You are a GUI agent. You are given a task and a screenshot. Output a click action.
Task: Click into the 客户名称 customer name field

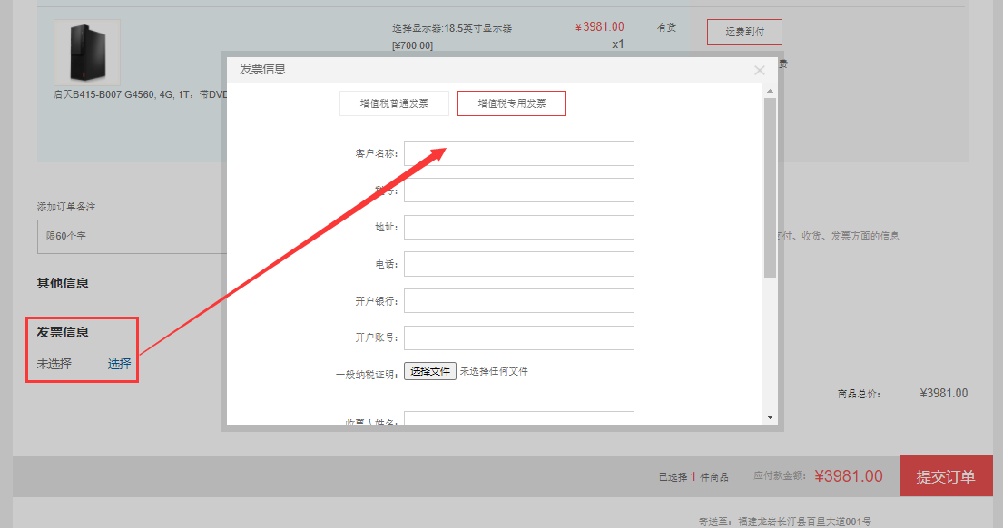518,152
